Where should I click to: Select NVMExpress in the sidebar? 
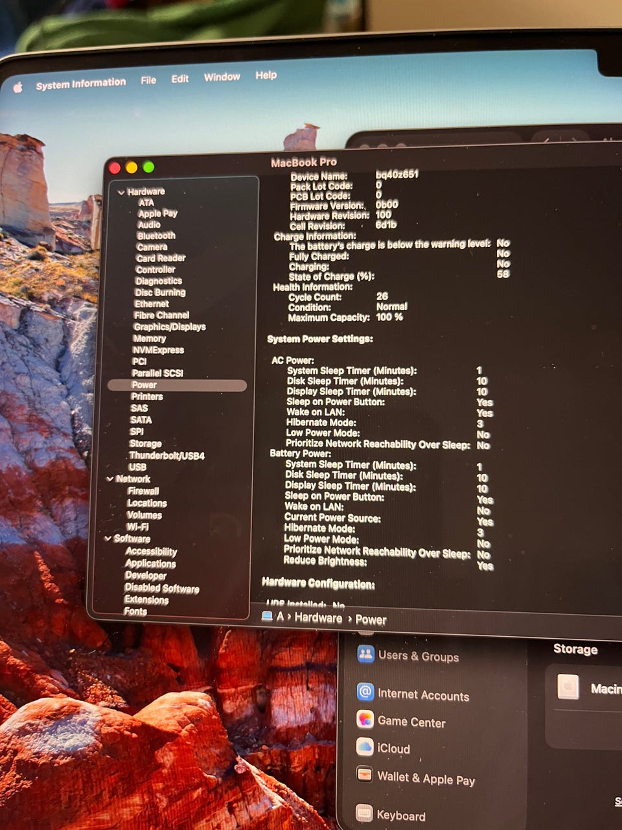click(x=159, y=350)
